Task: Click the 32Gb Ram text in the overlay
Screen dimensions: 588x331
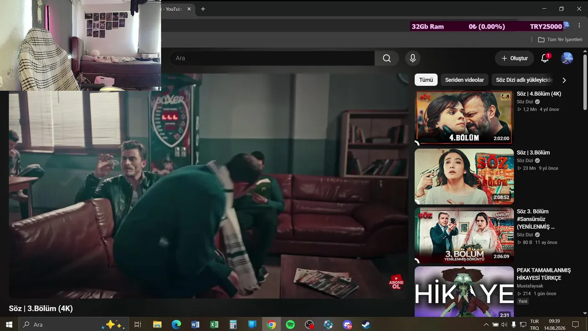Action: 428,27
